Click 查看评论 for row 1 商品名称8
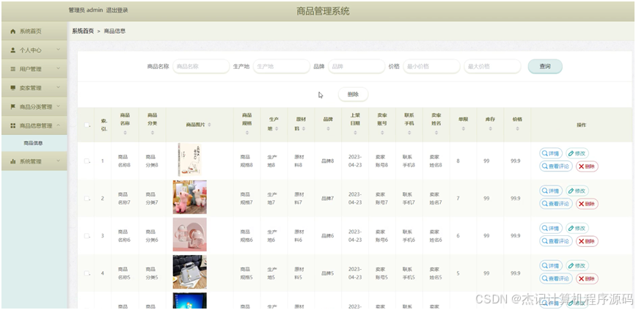 (x=556, y=166)
